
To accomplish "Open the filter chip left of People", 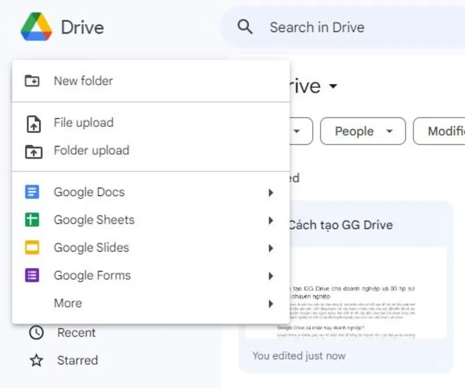I will pos(301,131).
